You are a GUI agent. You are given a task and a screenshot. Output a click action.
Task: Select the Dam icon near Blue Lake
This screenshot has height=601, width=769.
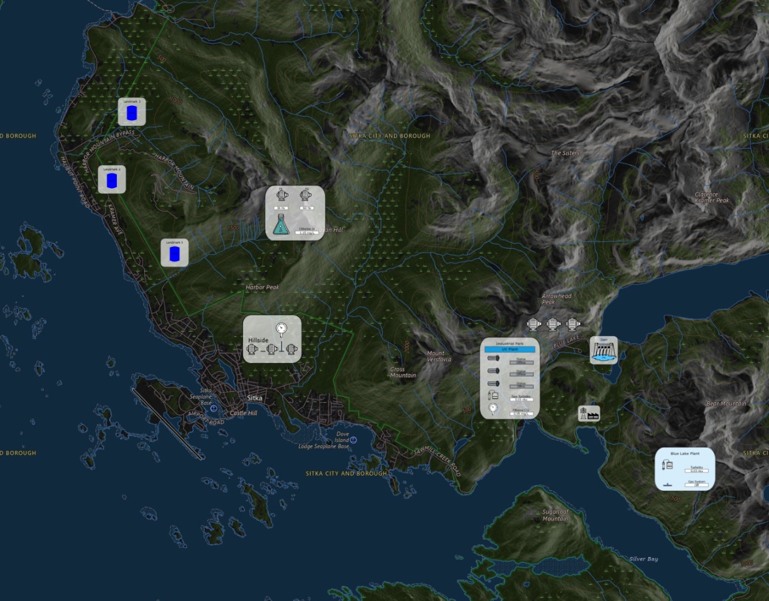603,349
